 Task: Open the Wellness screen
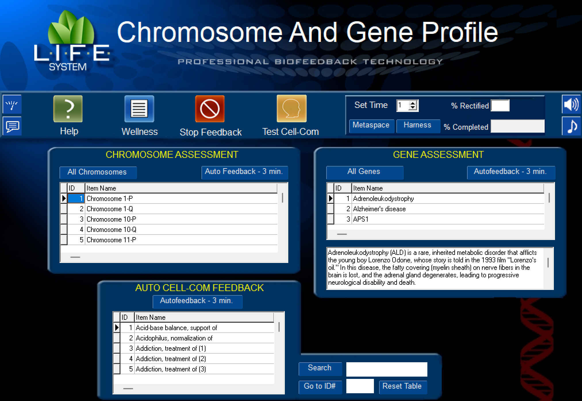pyautogui.click(x=139, y=109)
